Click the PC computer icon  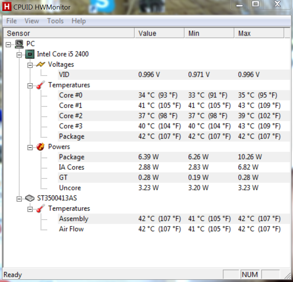[19, 44]
